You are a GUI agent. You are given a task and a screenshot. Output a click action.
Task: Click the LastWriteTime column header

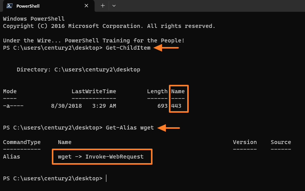pos(94,92)
